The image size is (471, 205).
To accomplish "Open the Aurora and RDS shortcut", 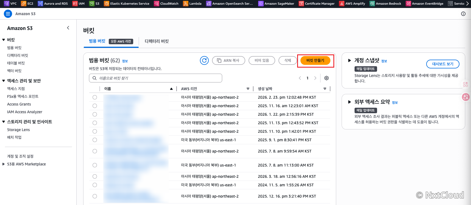I will tap(53, 4).
